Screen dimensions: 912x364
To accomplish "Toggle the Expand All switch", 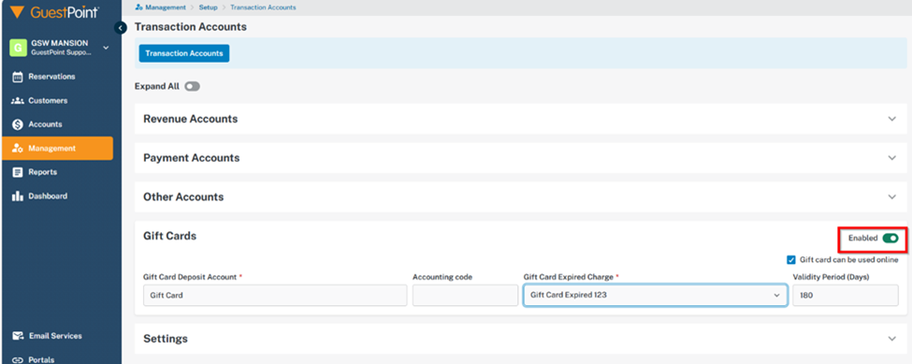I will click(192, 86).
